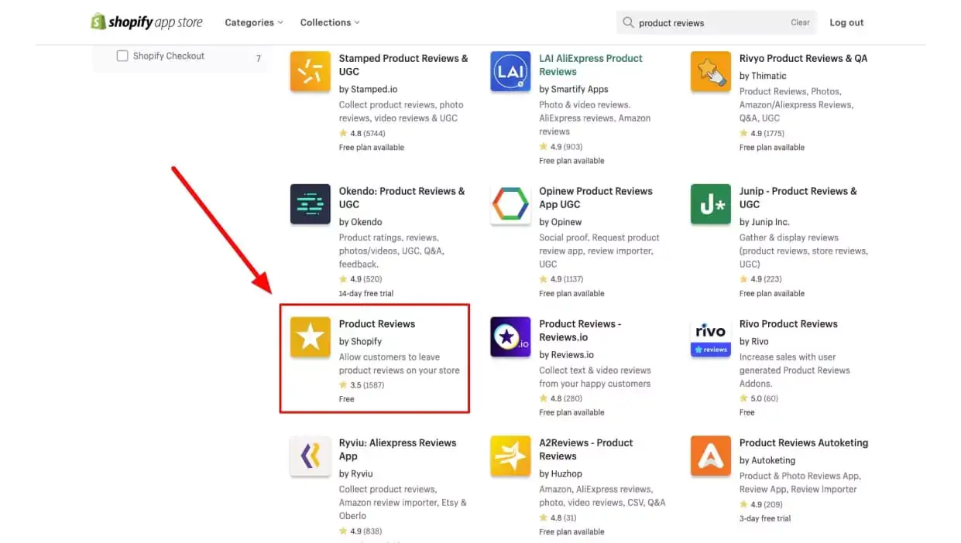
Task: Open A2Reviews - Product Reviews title
Action: tap(585, 449)
